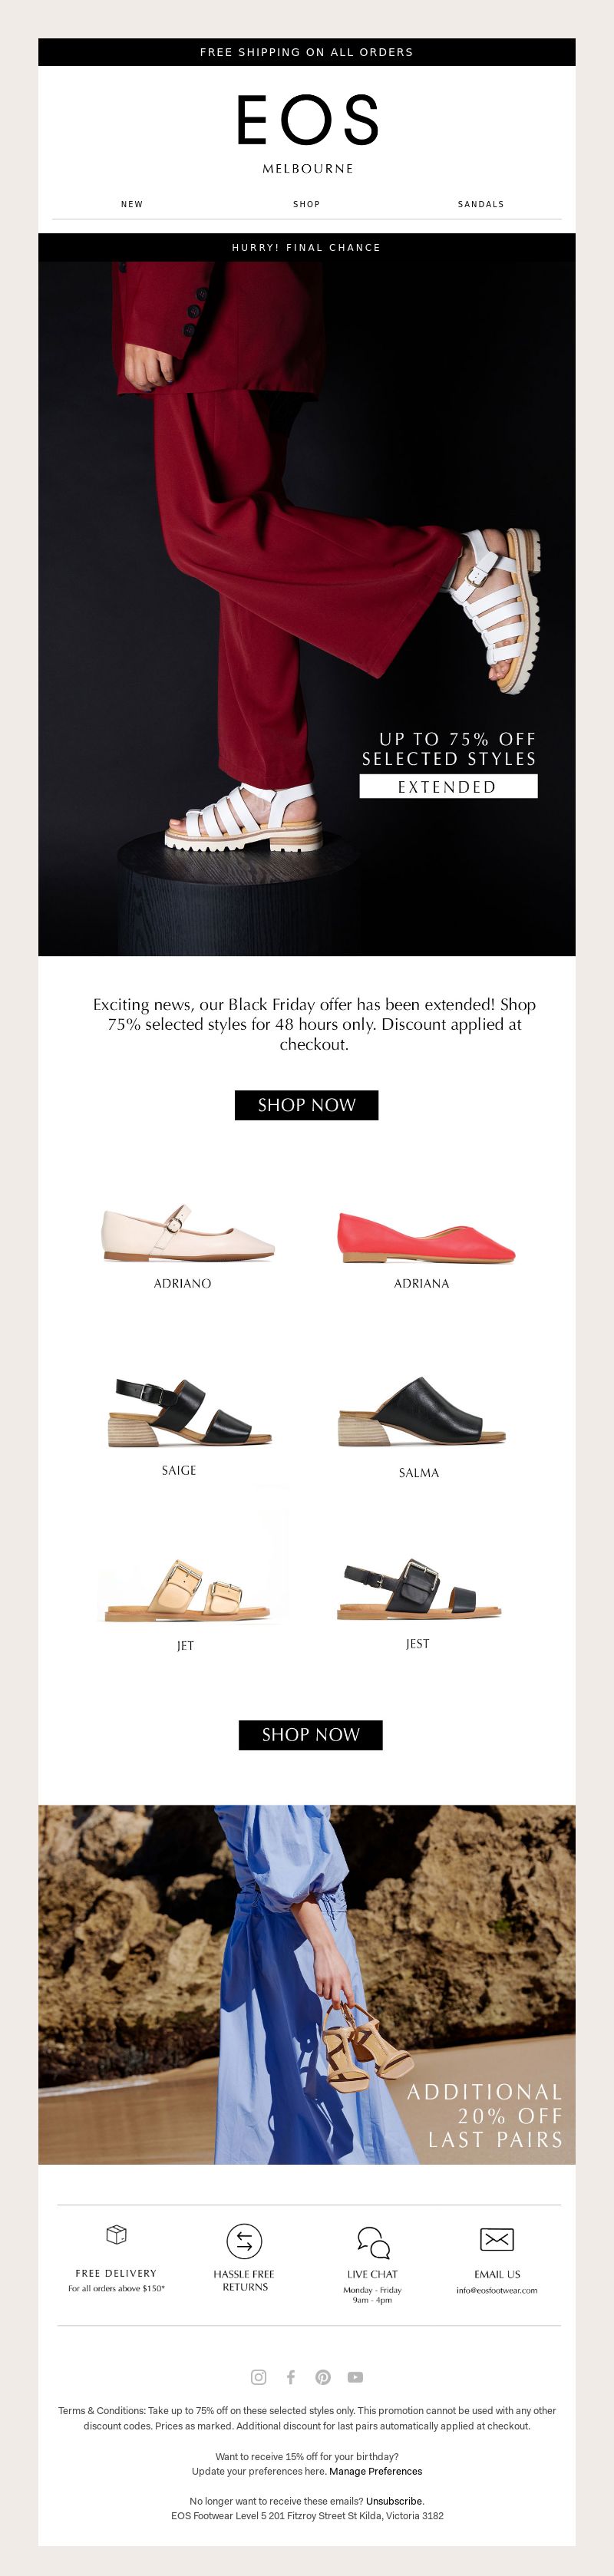Click the Hassle Free Returns arrows icon

[x=244, y=2240]
